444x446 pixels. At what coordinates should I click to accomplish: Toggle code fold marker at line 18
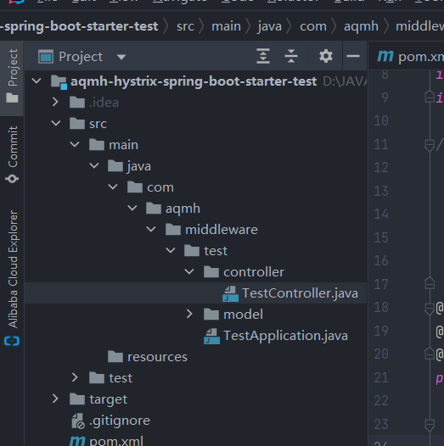[430, 309]
